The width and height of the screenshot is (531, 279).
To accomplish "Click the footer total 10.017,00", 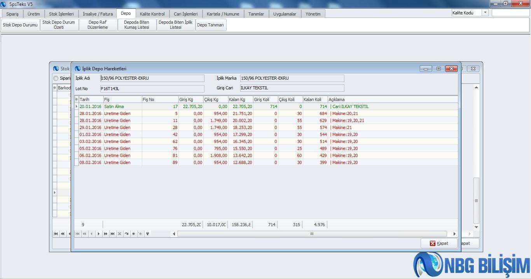I will click(x=216, y=225).
